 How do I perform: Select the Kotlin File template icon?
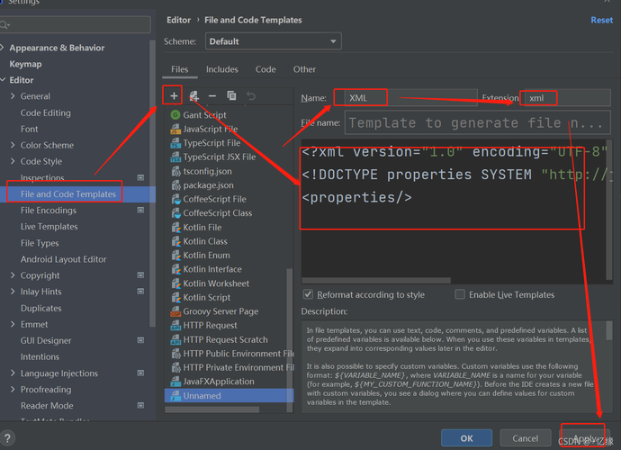point(175,228)
